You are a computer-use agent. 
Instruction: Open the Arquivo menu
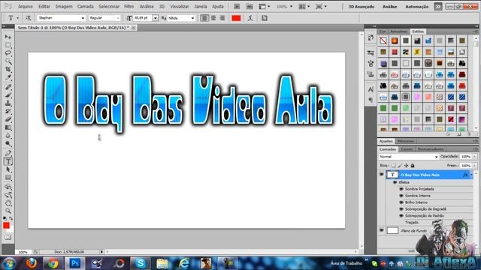[x=26, y=7]
